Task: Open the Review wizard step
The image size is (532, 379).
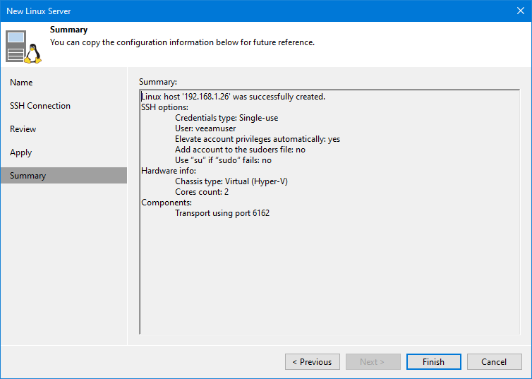Action: click(23, 129)
